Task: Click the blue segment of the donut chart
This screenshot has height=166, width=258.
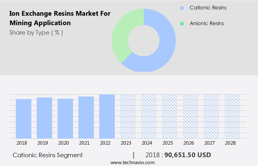Action: [x=164, y=47]
